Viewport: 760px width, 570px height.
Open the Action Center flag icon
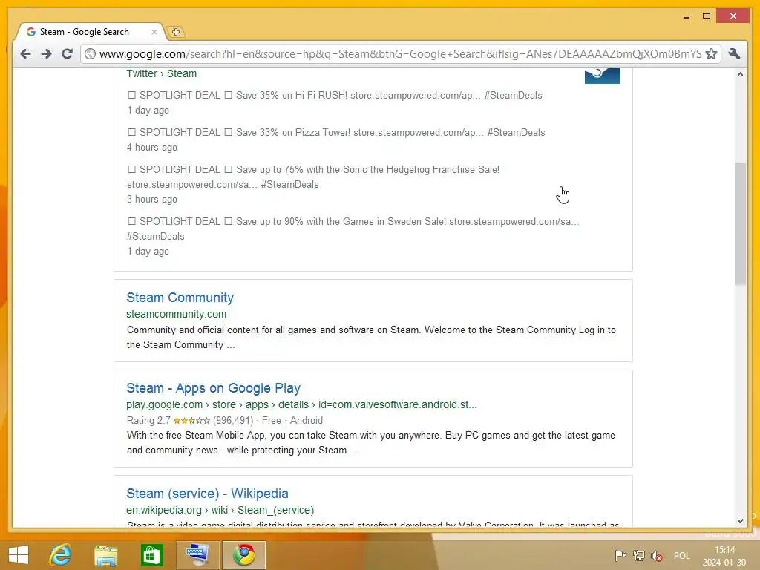[x=620, y=556]
